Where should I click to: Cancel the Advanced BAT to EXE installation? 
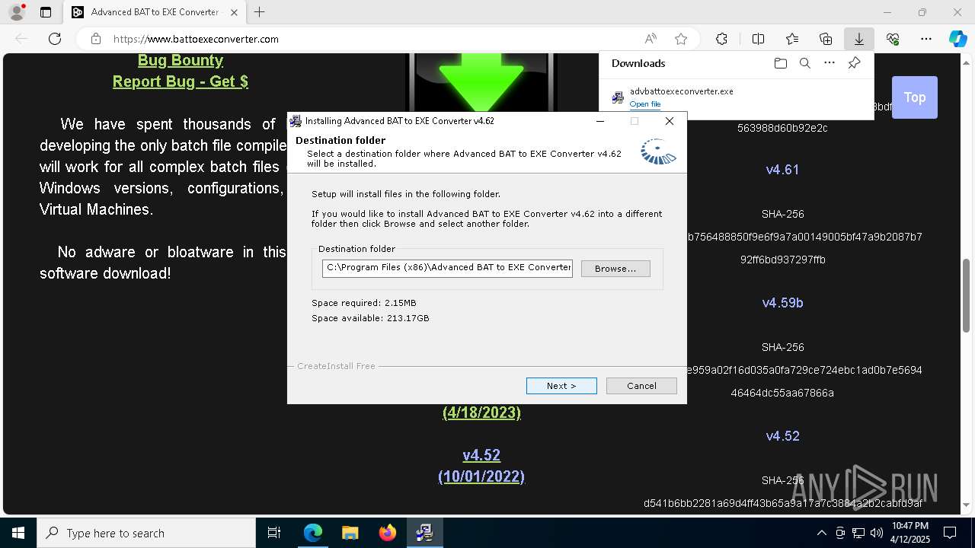[x=641, y=386]
